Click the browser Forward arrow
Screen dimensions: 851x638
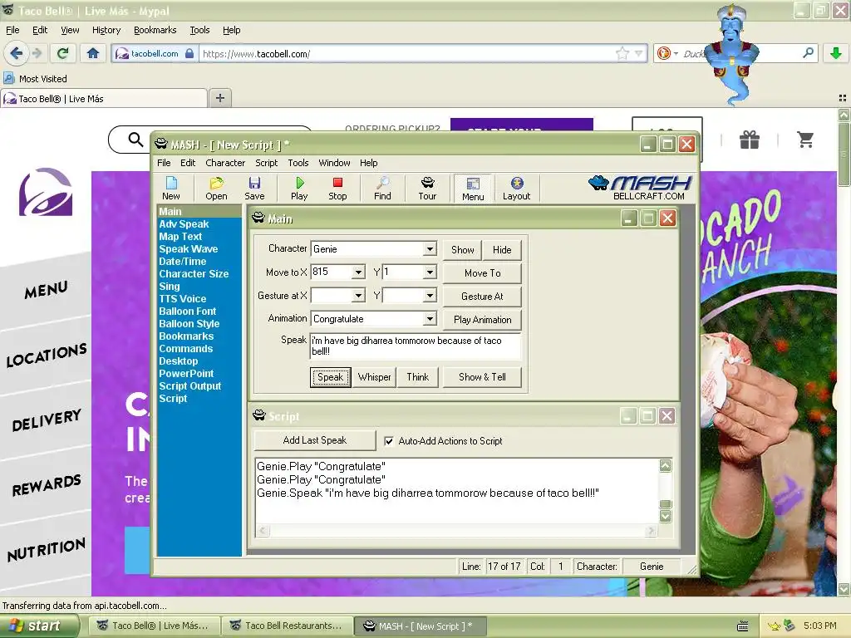(37, 53)
